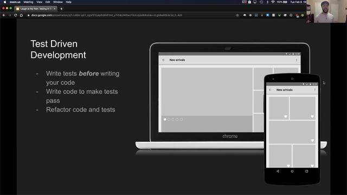This screenshot has width=347, height=195.
Task: Open the Wi-Fi status menu
Action: tap(273, 2)
